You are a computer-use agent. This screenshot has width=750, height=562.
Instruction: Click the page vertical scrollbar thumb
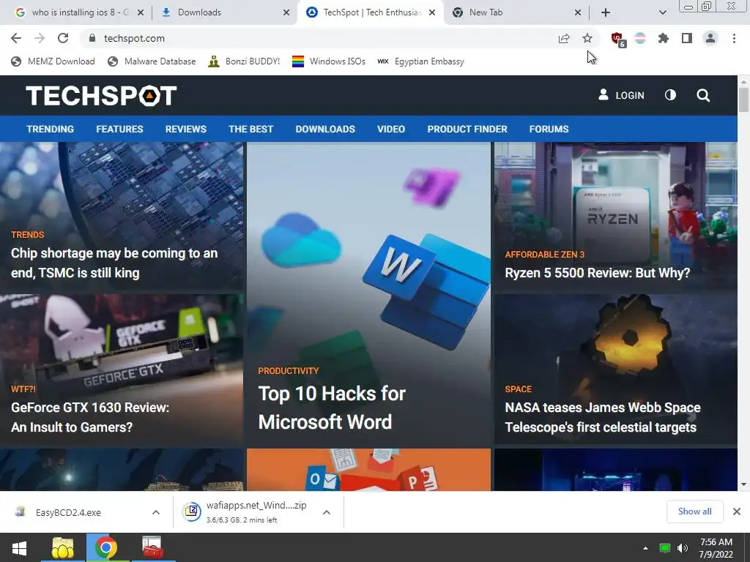[743, 100]
